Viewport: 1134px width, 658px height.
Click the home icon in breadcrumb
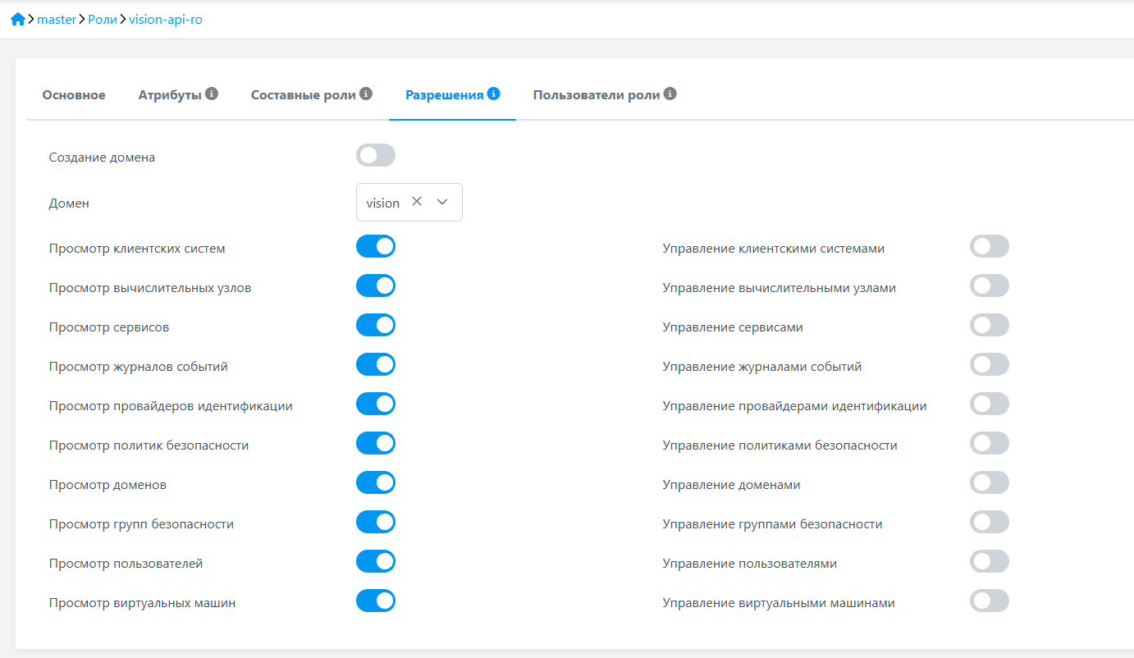(17, 19)
